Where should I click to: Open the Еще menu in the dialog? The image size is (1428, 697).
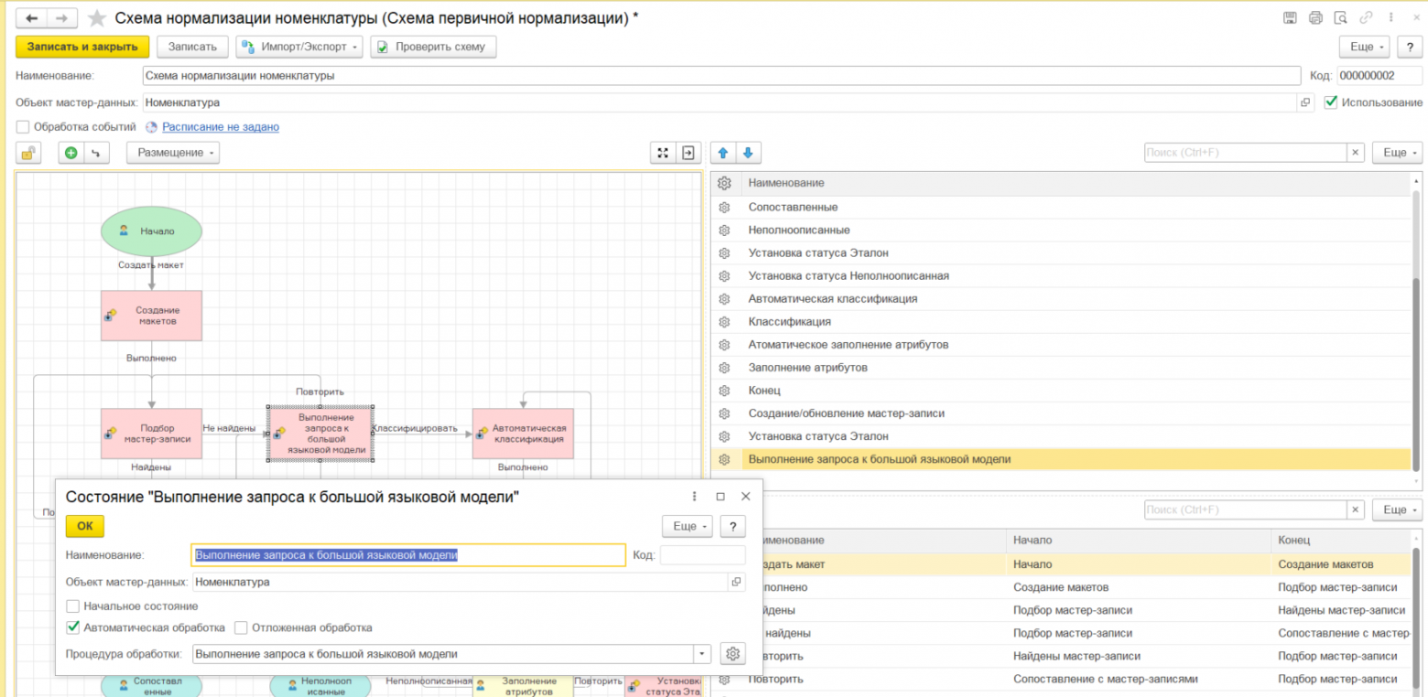(687, 526)
